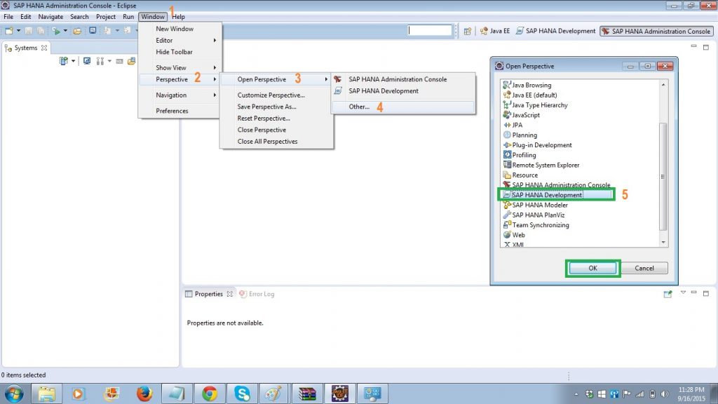Switch to the Error Log tab
718x404 pixels.
[x=257, y=294]
